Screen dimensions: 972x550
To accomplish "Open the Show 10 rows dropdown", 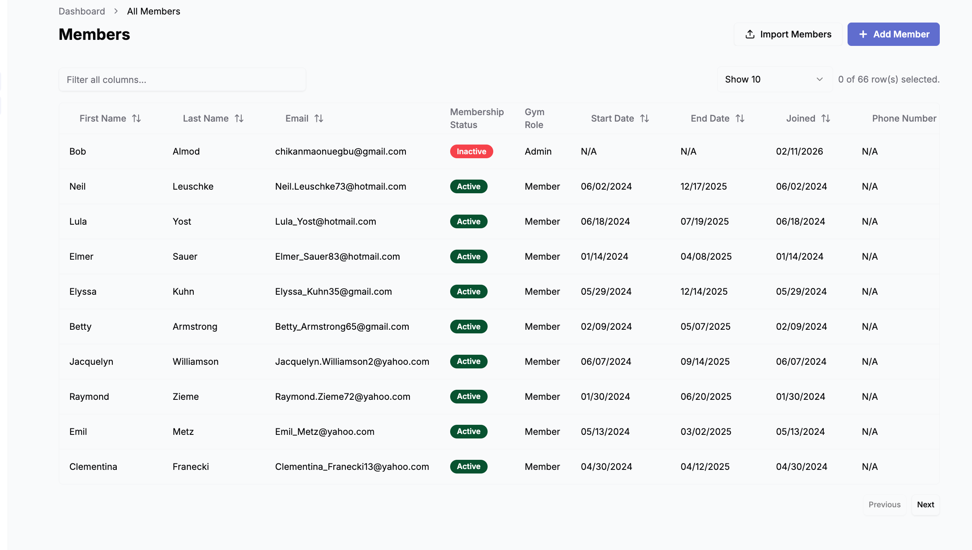I will 774,79.
